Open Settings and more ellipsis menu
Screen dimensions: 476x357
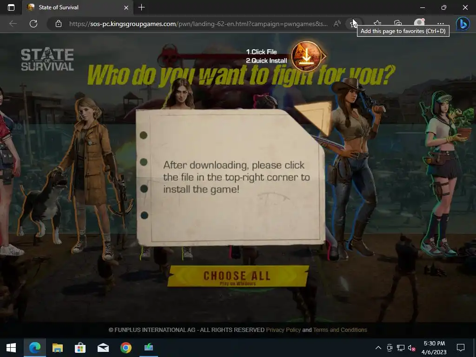pos(441,24)
